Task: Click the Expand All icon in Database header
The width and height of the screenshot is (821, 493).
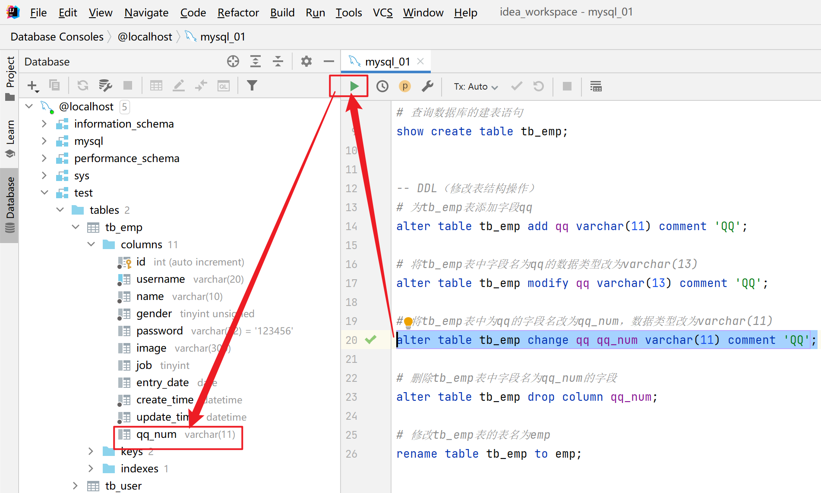Action: (x=256, y=61)
